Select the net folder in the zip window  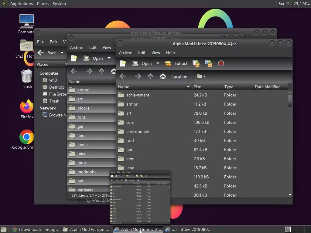92,181
